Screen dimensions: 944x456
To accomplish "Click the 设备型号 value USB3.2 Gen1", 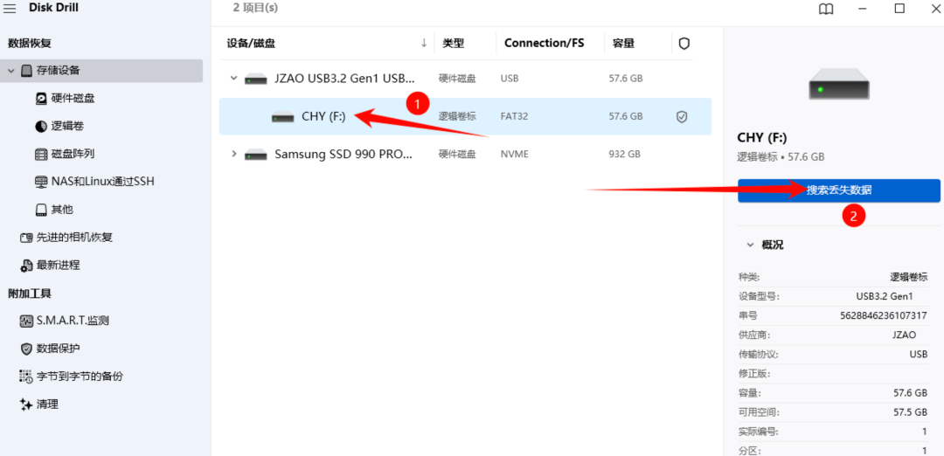I will click(x=885, y=296).
